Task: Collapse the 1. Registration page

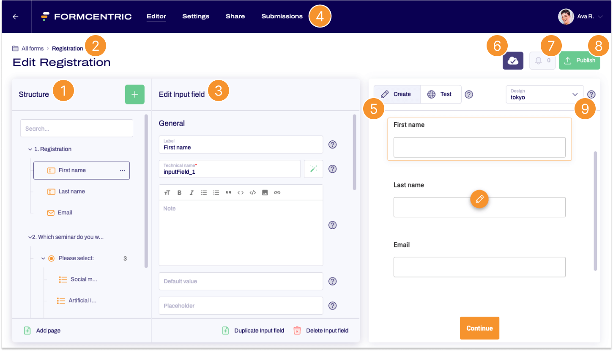Action: pos(30,149)
